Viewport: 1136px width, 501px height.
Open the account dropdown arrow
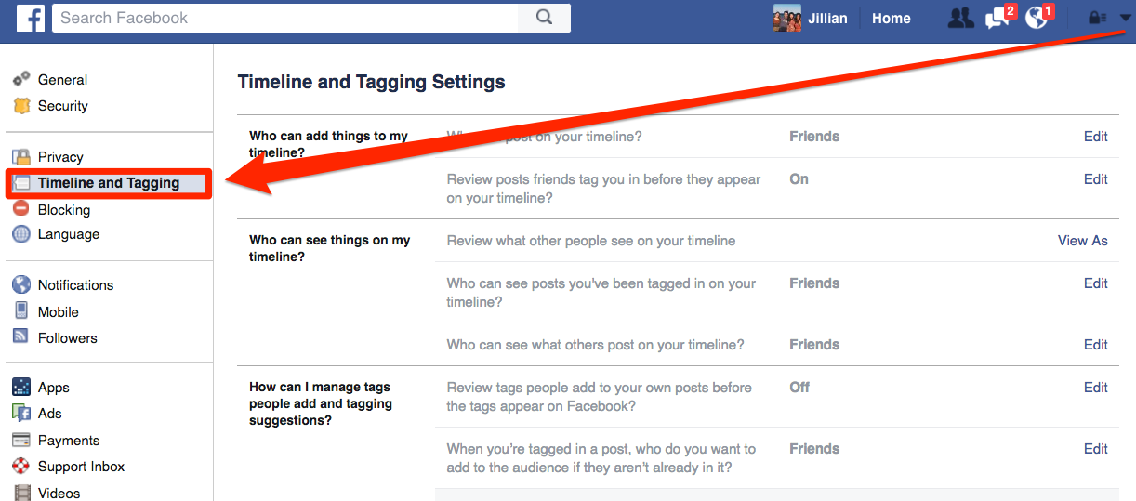tap(1125, 18)
